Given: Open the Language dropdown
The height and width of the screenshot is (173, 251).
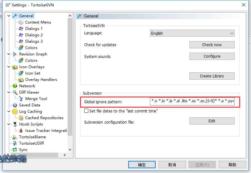Looking at the screenshot, I should click(x=192, y=33).
